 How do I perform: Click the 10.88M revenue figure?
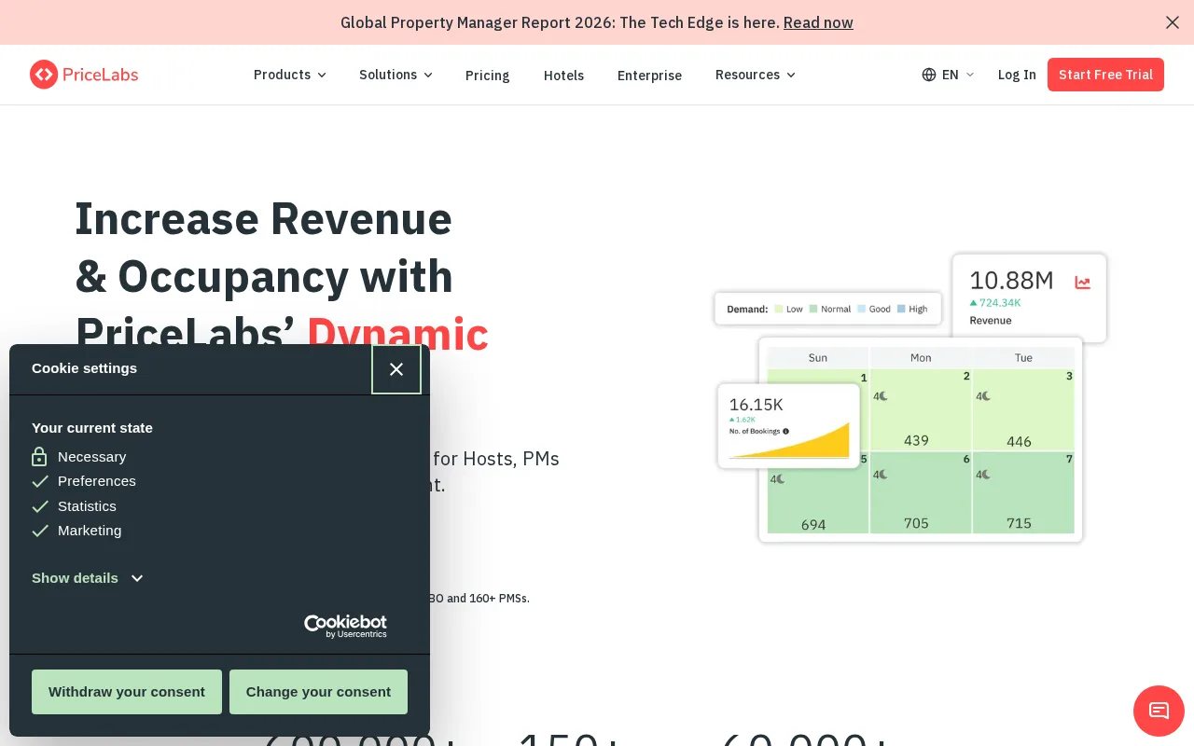(x=1011, y=280)
